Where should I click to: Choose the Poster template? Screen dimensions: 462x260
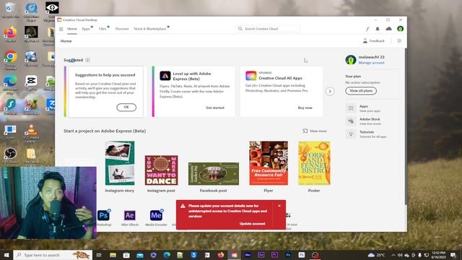point(314,163)
